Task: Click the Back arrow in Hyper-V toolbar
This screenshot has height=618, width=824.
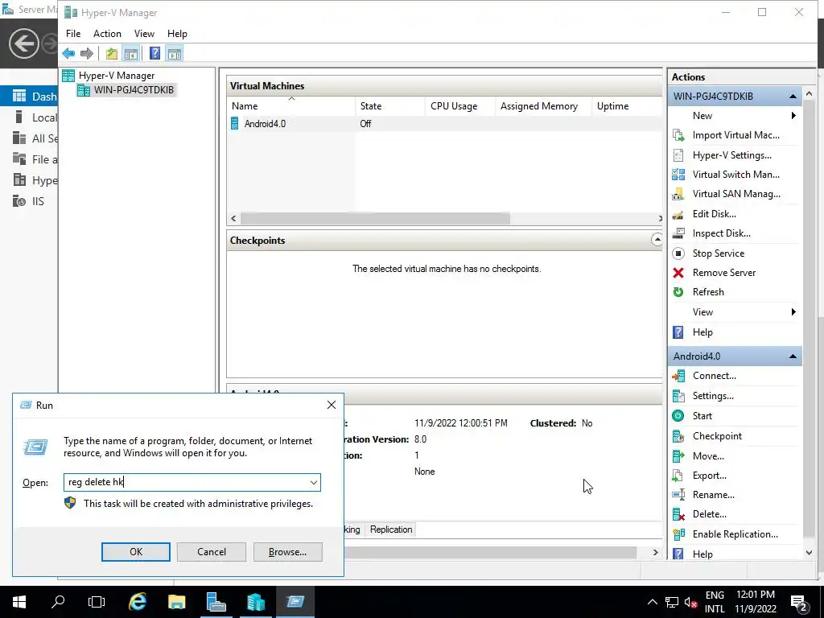Action: pyautogui.click(x=68, y=53)
